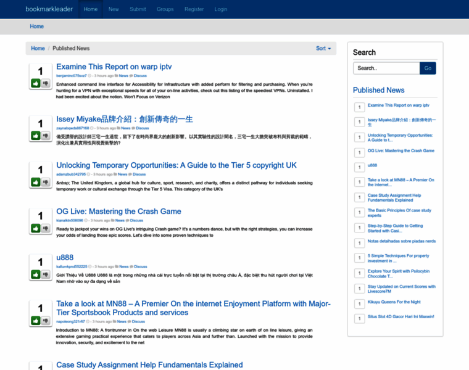Open author napoleong321rlt7 profile

click(70, 321)
